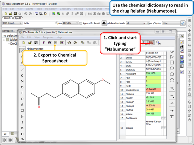This screenshot has width=194, height=145.
Task: Select Cox2 table in workspace tree
Action: click(13, 43)
